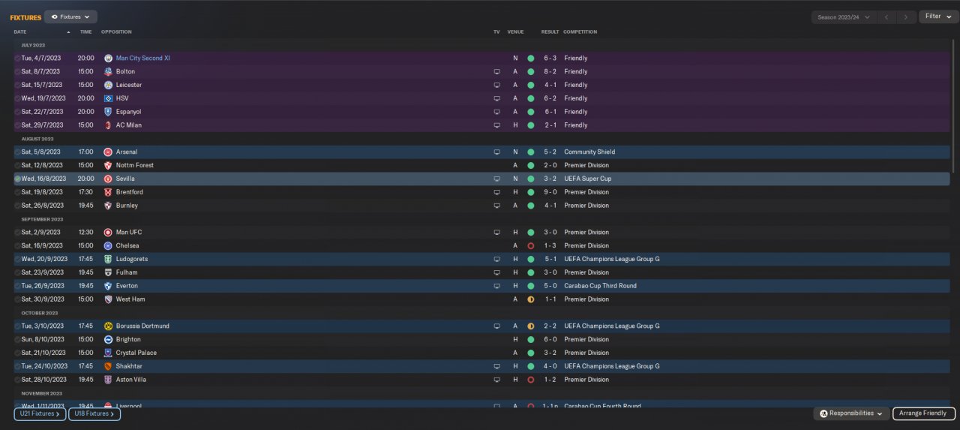This screenshot has width=960, height=430.
Task: Open the Fixtures view dropdown
Action: click(x=70, y=17)
